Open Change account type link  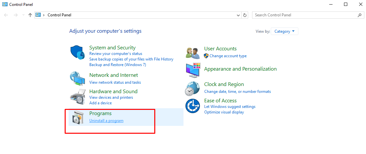coord(228,56)
